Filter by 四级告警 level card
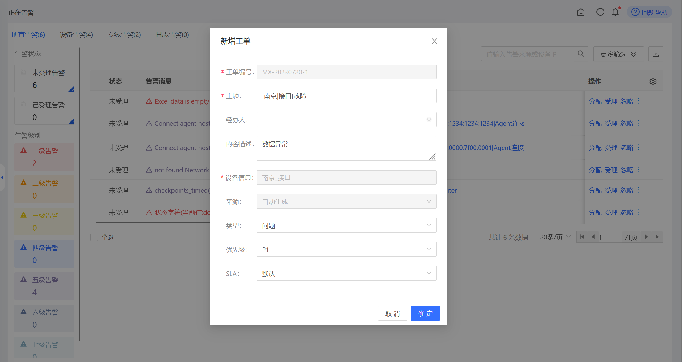The height and width of the screenshot is (362, 682). click(x=44, y=254)
